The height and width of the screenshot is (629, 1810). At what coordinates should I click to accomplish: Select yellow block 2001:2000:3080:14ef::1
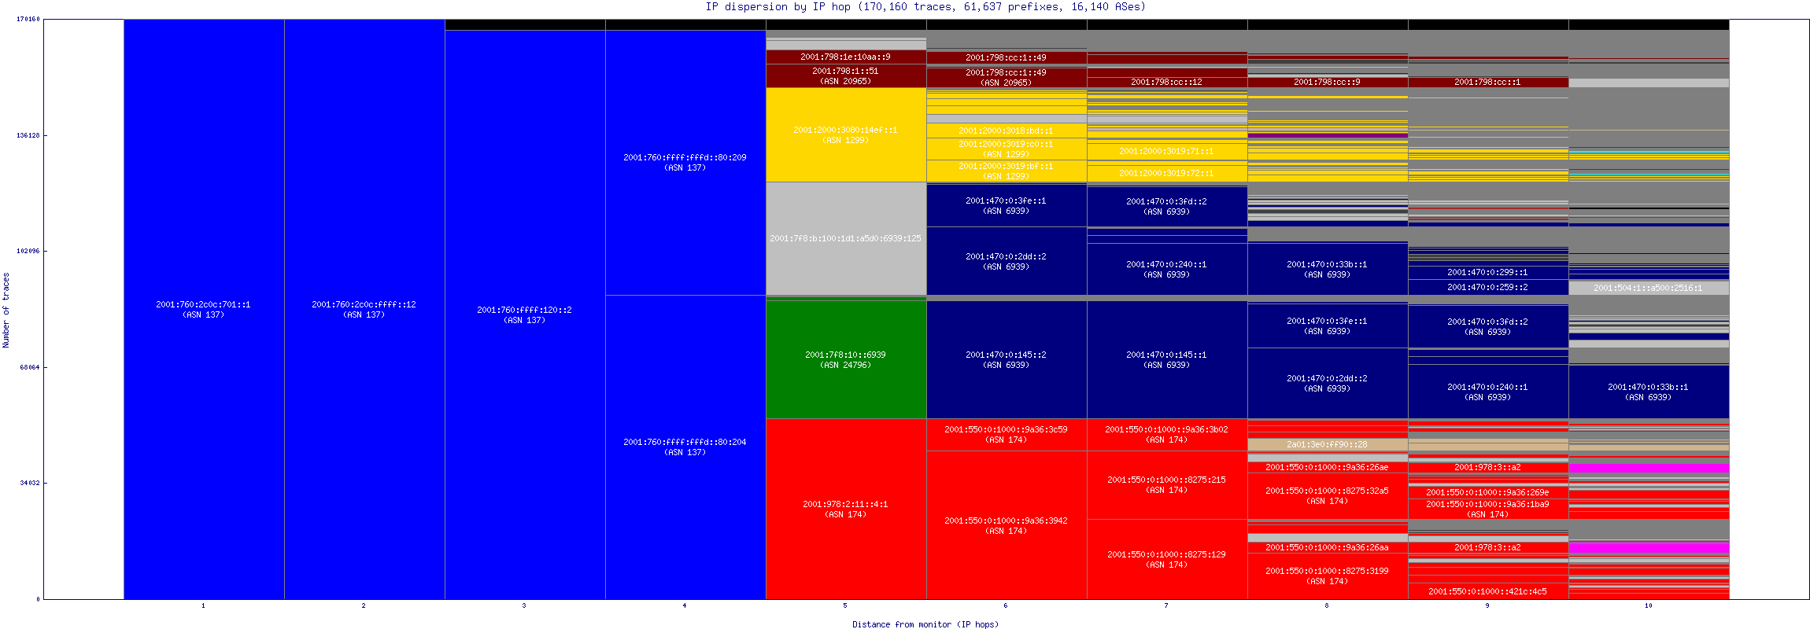pyautogui.click(x=846, y=134)
